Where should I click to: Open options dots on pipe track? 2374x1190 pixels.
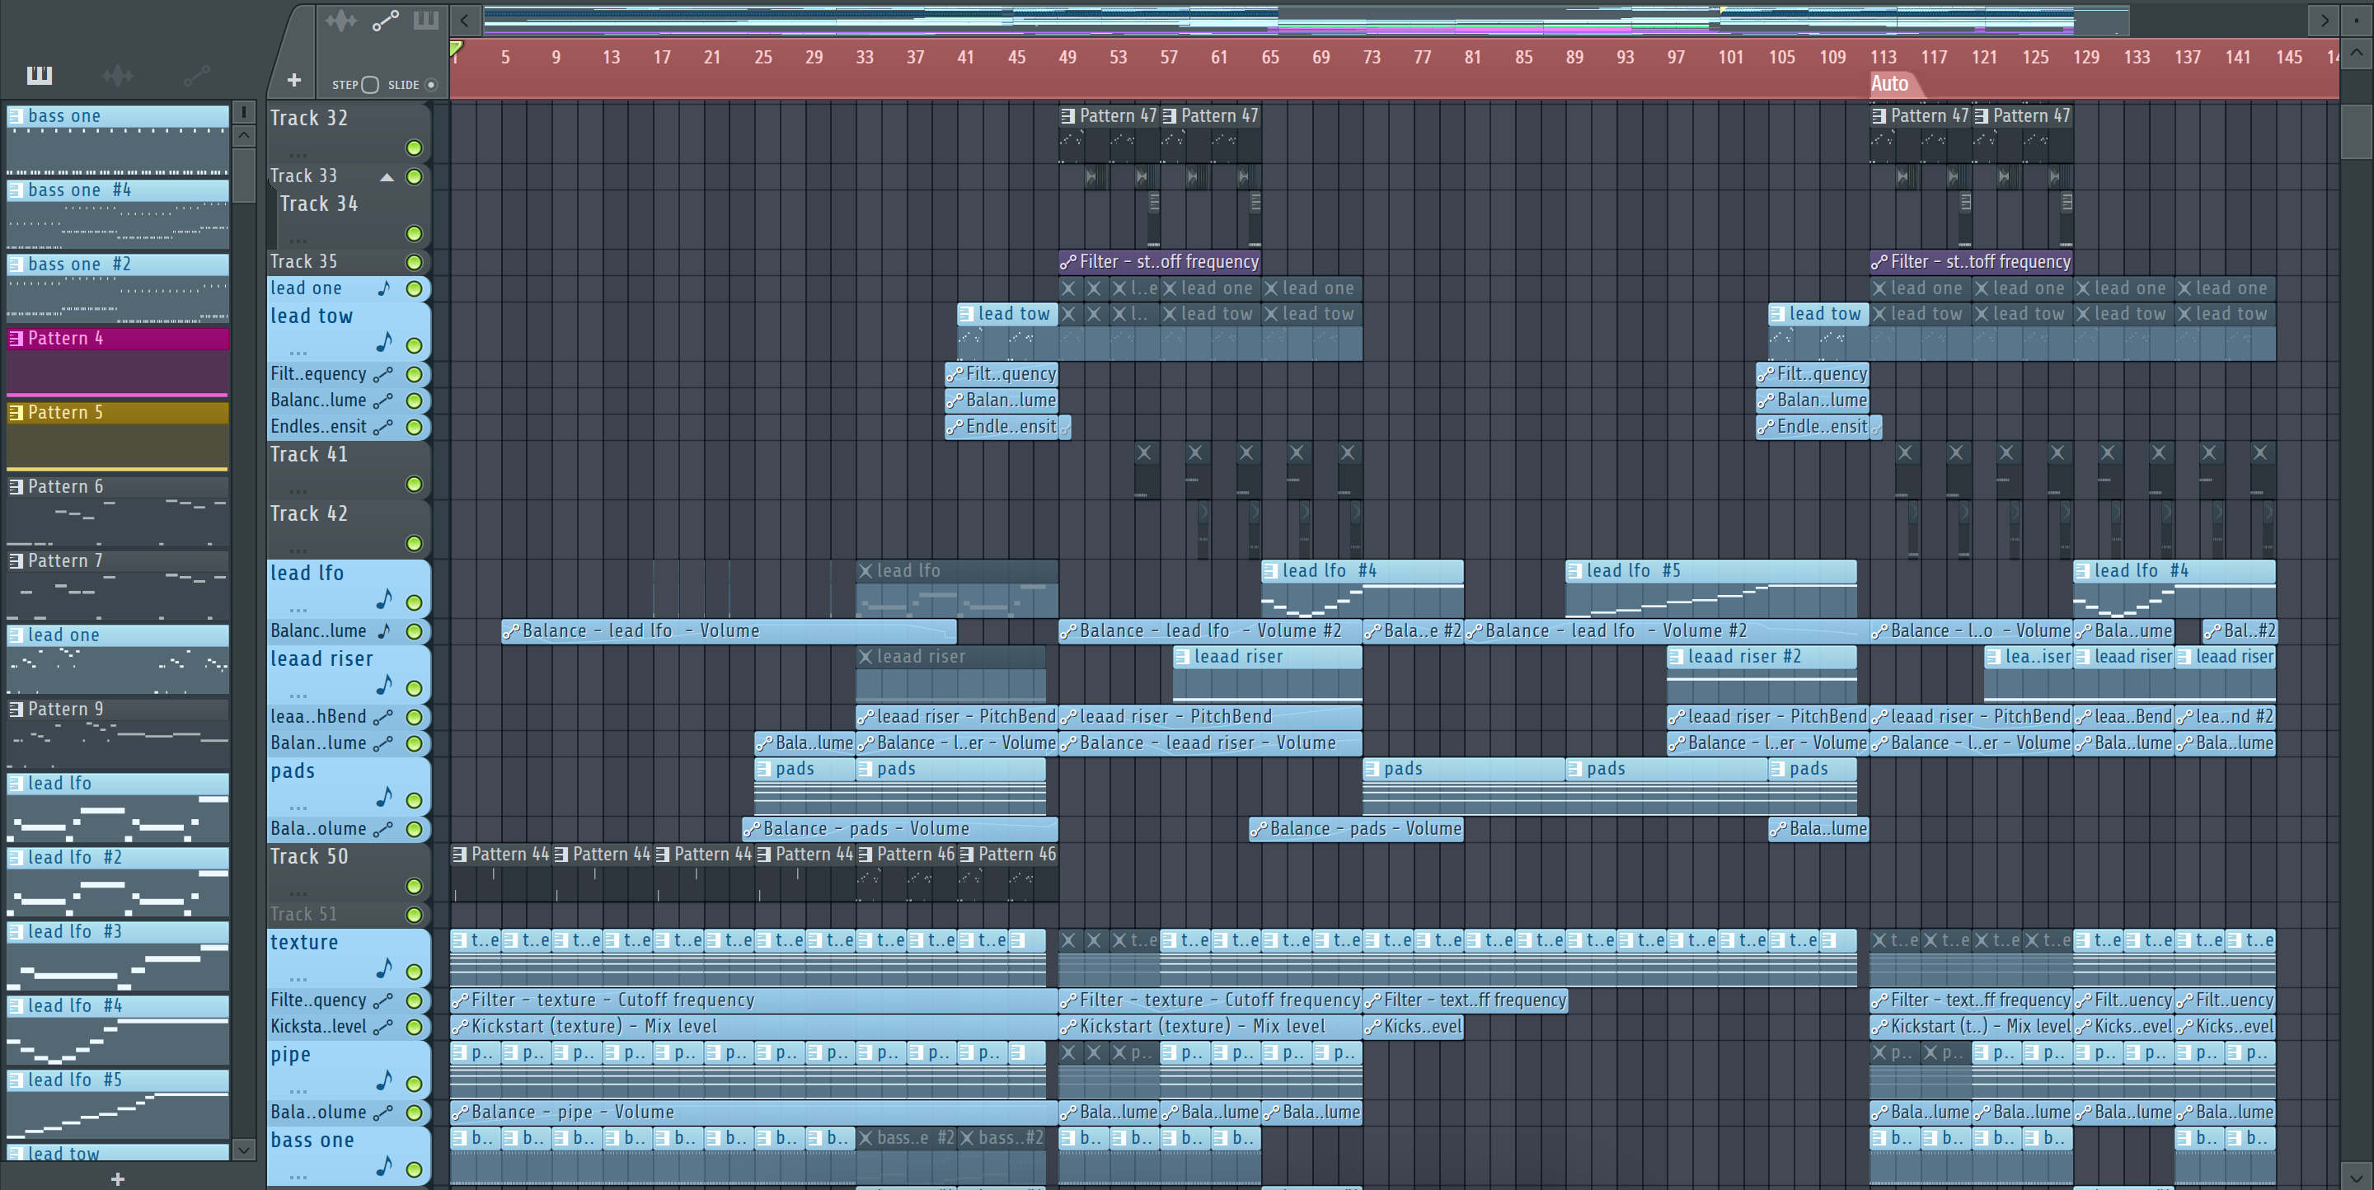tap(298, 1090)
